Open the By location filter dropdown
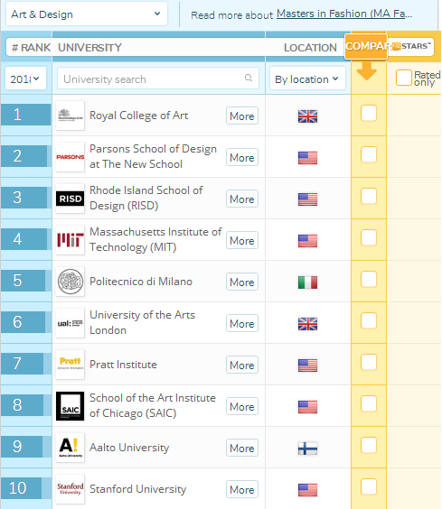This screenshot has height=509, width=442. click(307, 79)
